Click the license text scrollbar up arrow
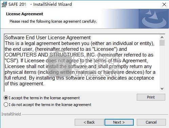Image resolution: width=169 pixels, height=128 pixels. [162, 37]
